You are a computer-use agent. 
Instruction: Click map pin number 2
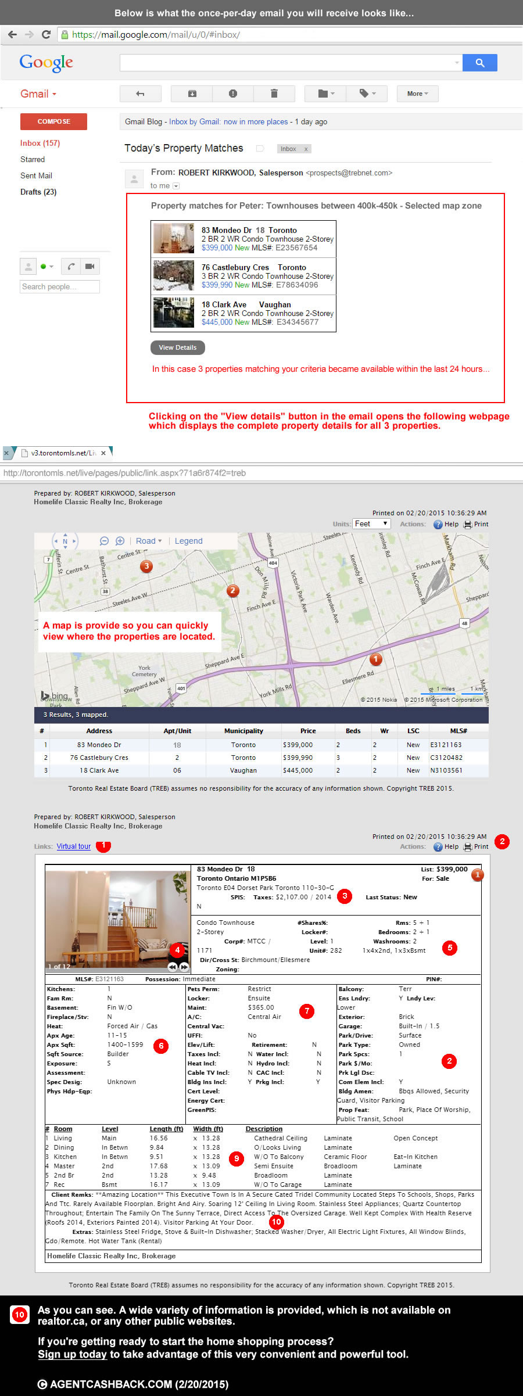pyautogui.click(x=232, y=590)
